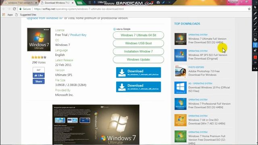
Task: Click the Adobe Photoshop sidebar thumbnail
Action: pyautogui.click(x=181, y=71)
